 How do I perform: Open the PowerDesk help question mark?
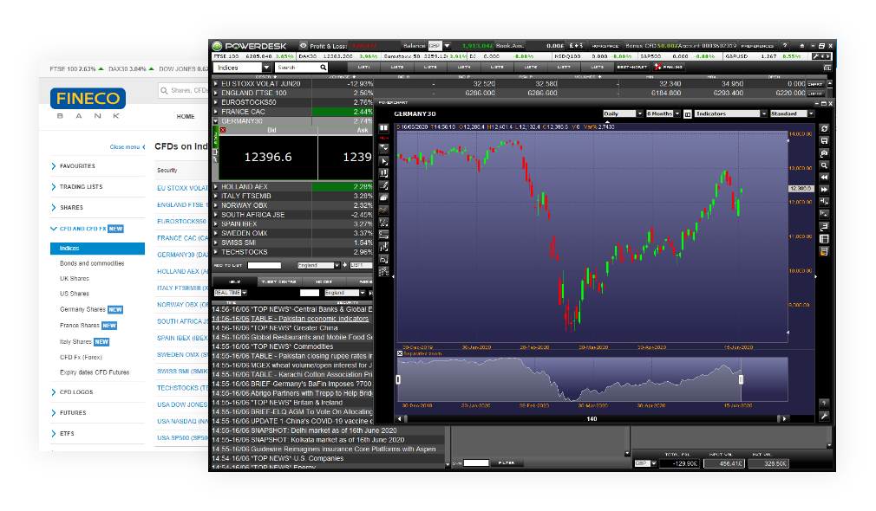(784, 46)
